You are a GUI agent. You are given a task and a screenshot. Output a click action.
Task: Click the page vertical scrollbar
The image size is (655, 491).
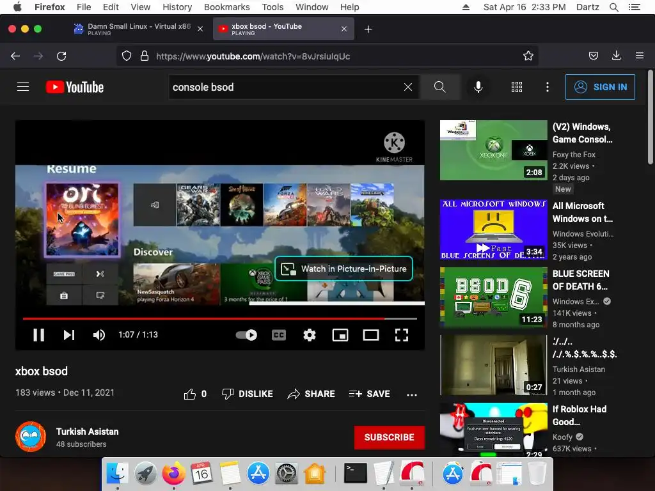650,118
